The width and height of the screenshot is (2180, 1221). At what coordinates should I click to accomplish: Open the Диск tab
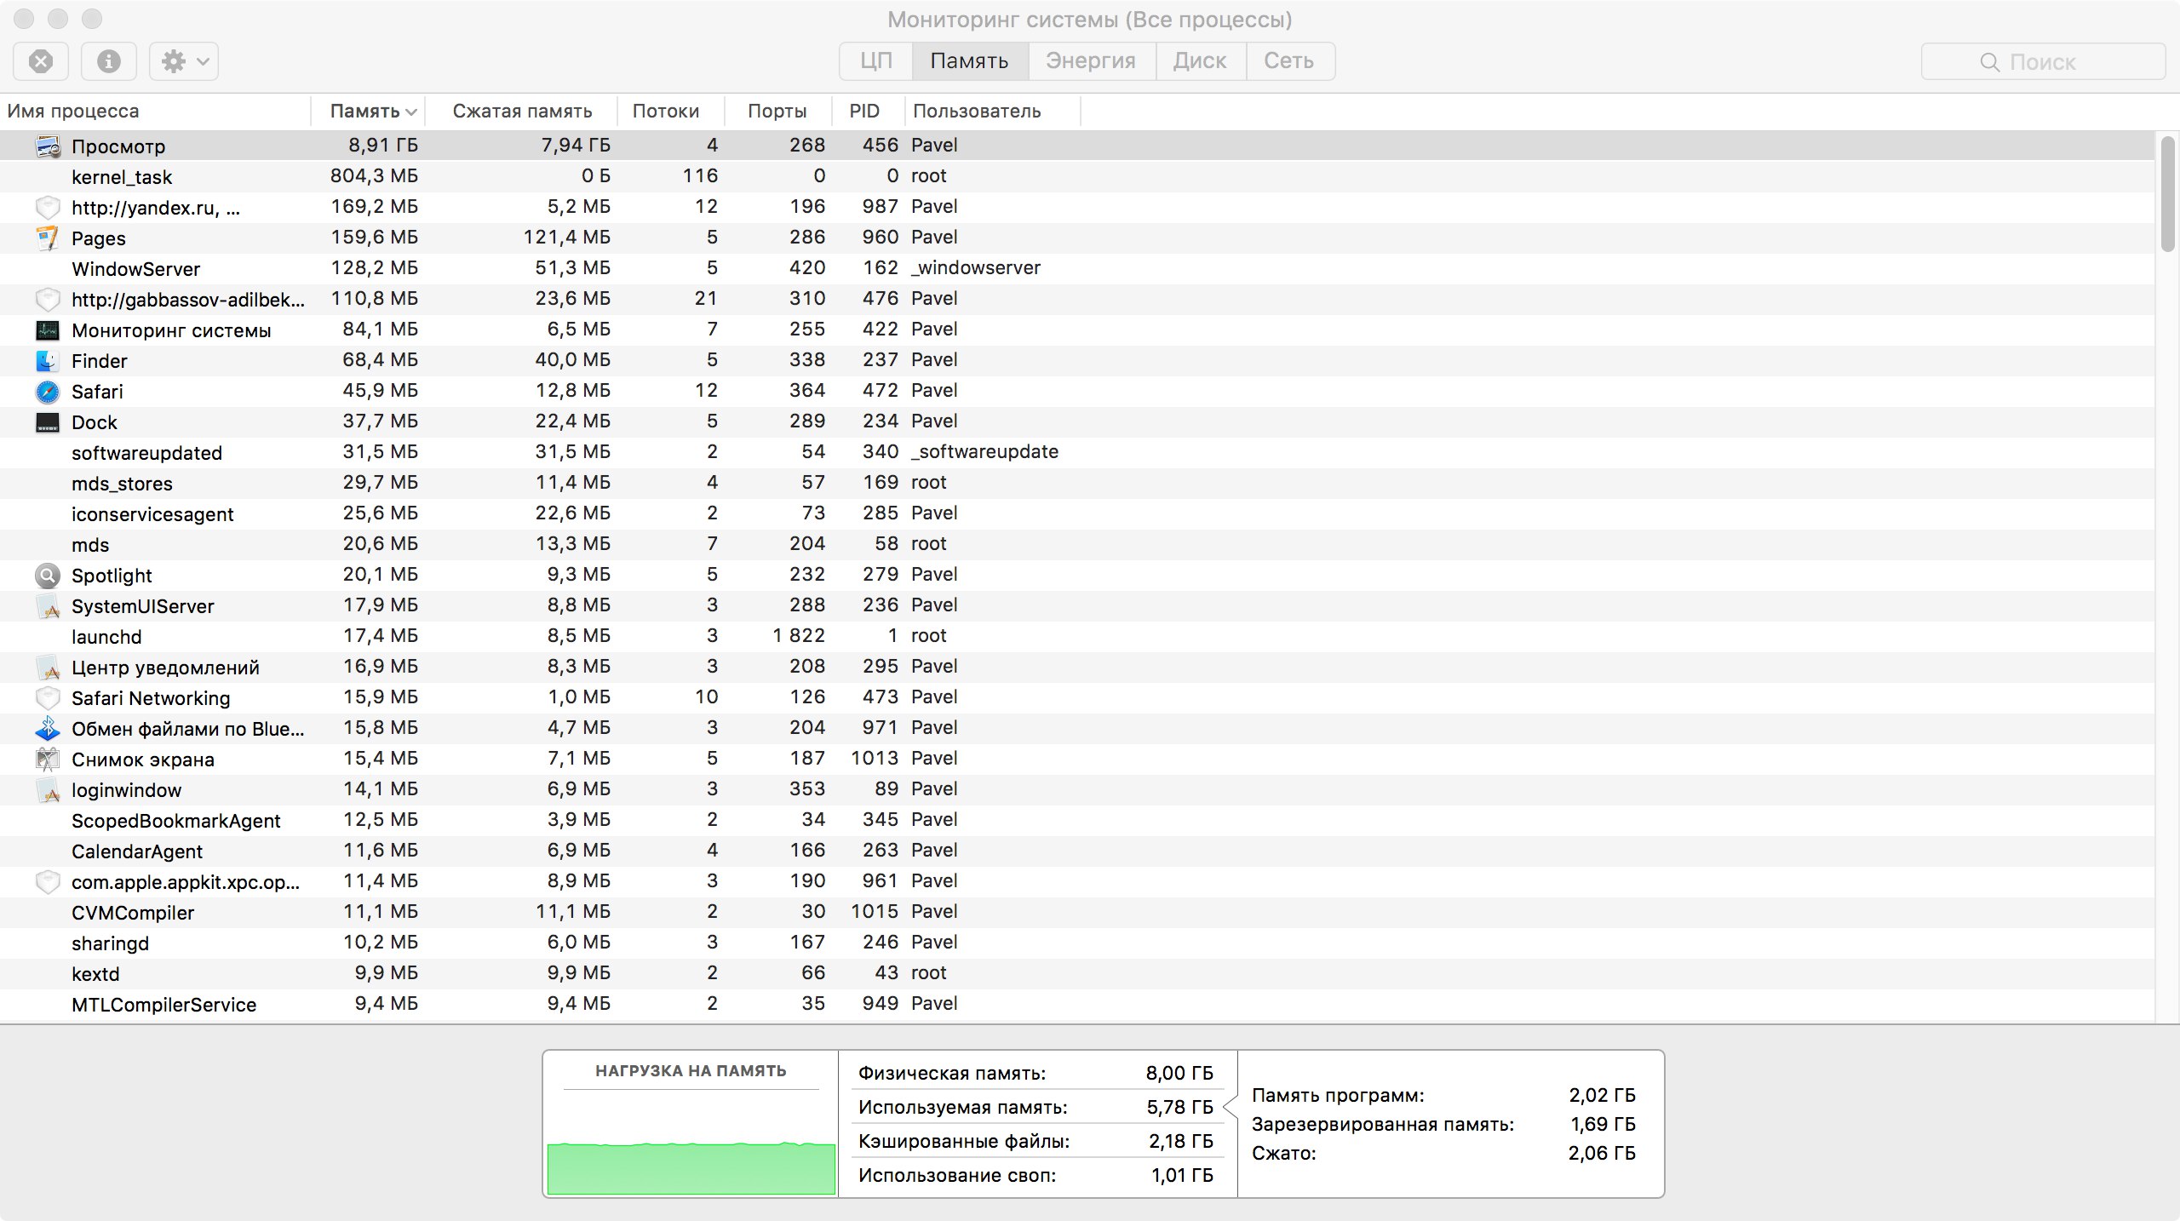click(x=1200, y=61)
